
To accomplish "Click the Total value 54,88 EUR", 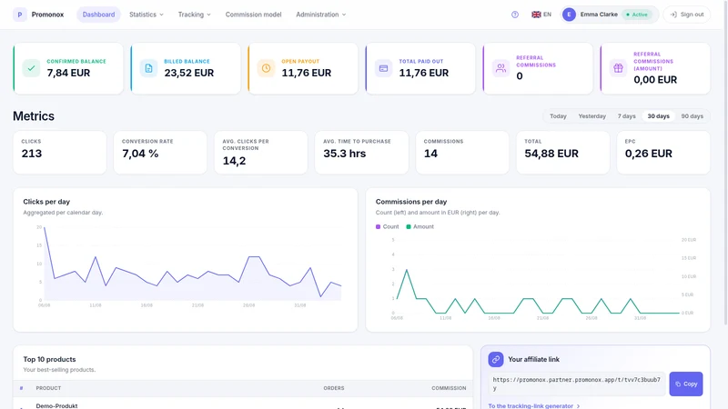I will pyautogui.click(x=551, y=154).
